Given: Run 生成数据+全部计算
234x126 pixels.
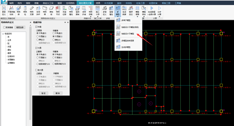Looking at the screenshot, I should (x=152, y=11).
